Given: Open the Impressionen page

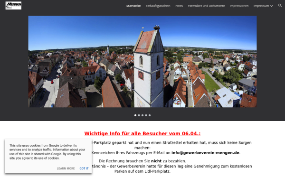Looking at the screenshot, I should click(239, 6).
